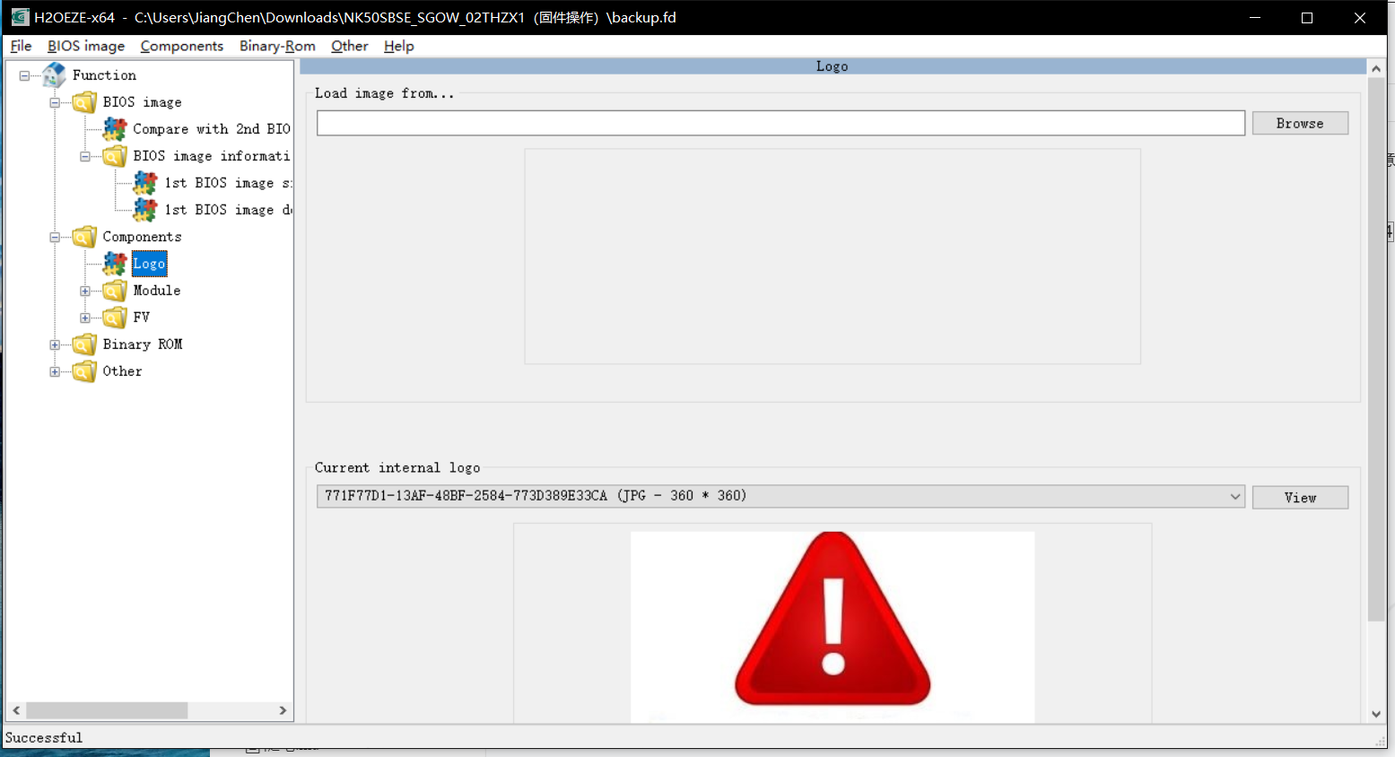
Task: Click the BIOS image information folder icon
Action: [x=115, y=156]
